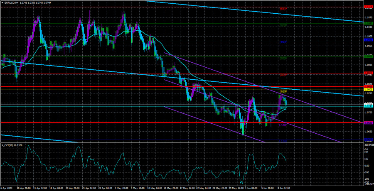The image size is (374, 191).
Task: Click the 1.0965 price axis label
Action: (x=369, y=46)
